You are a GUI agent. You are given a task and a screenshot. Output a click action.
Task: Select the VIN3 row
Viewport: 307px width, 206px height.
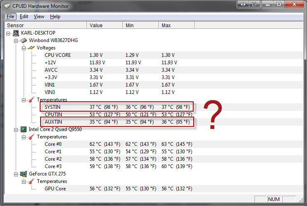(173, 92)
